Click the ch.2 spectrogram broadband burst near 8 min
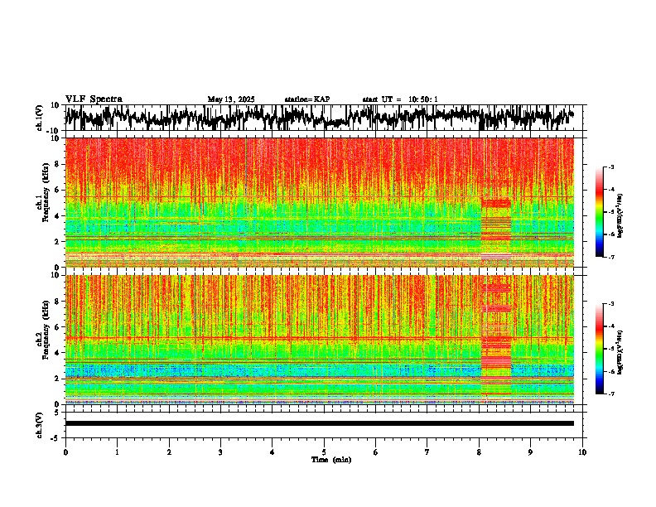The image size is (656, 507). 496,340
